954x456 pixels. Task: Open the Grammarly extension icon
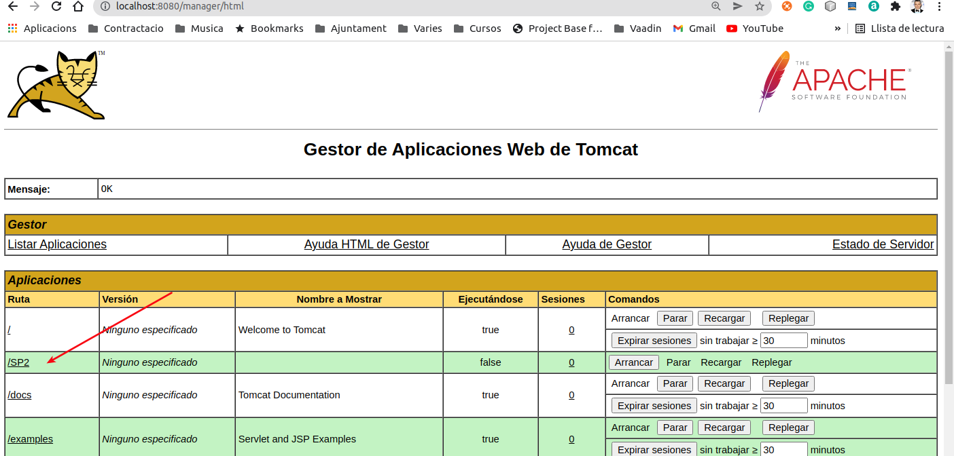tap(809, 6)
